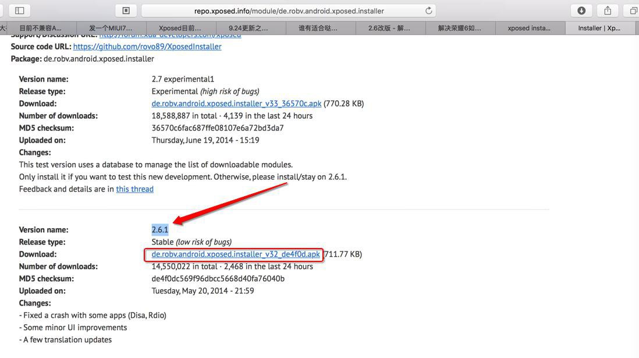
Task: Click 'This test version uses a database' sentence
Action: pyautogui.click(x=155, y=165)
